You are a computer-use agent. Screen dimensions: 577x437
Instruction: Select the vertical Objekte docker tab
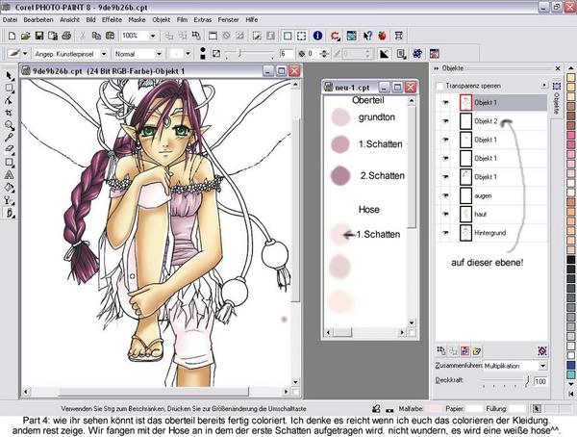tap(557, 98)
